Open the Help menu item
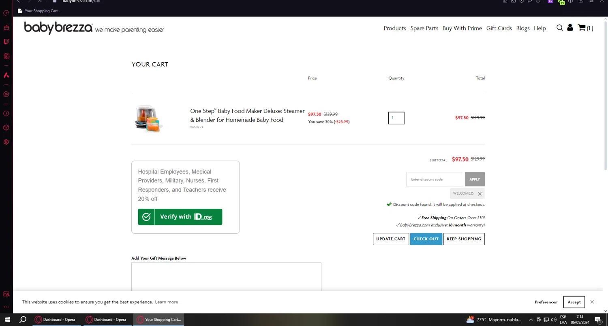This screenshot has height=326, width=608. 539,28
